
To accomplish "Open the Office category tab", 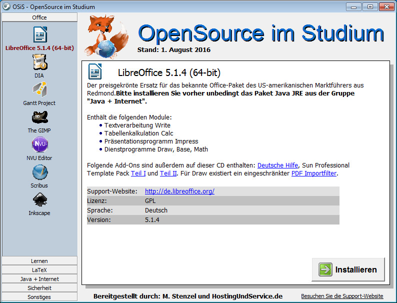I will click(39, 17).
